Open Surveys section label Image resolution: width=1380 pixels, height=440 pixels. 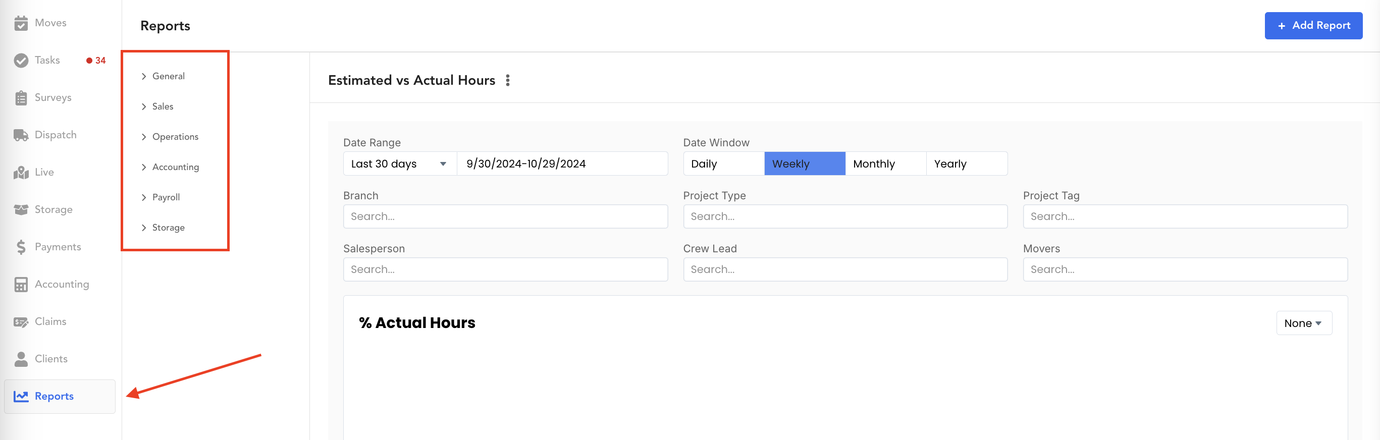tap(53, 97)
